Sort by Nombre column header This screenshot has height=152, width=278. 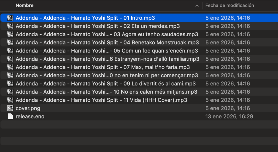tap(24, 5)
